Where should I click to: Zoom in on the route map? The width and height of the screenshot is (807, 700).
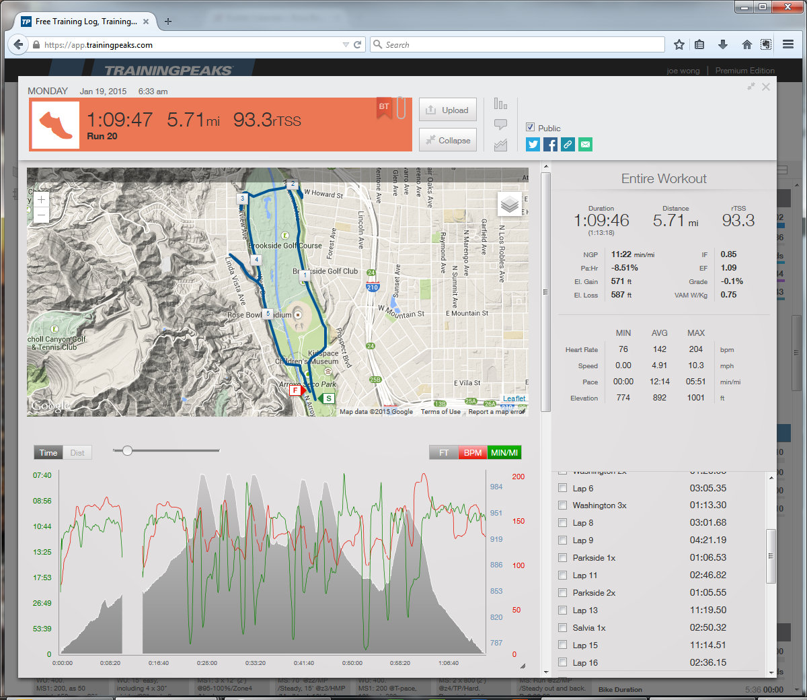click(x=42, y=200)
